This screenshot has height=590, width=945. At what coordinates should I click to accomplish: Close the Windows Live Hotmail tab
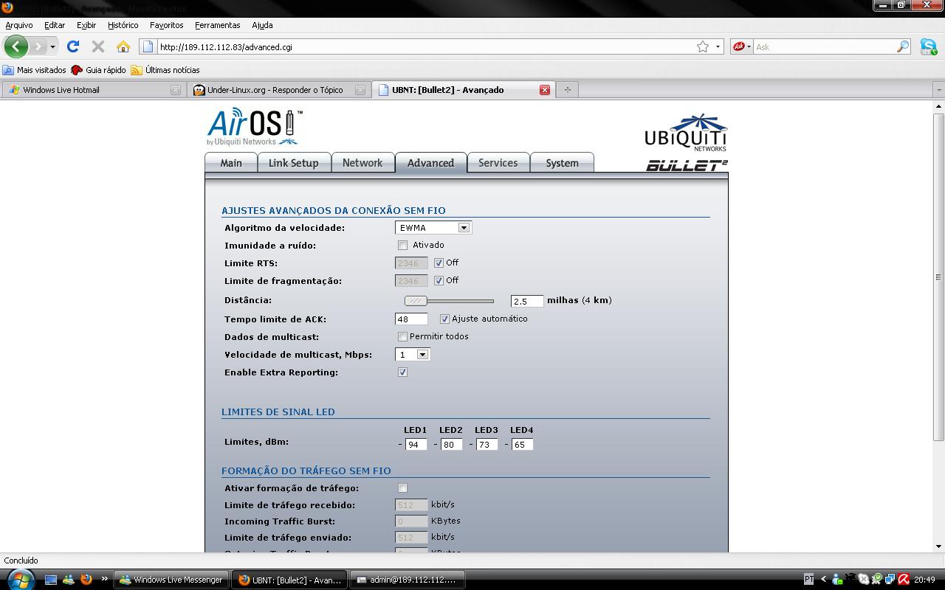(x=176, y=90)
